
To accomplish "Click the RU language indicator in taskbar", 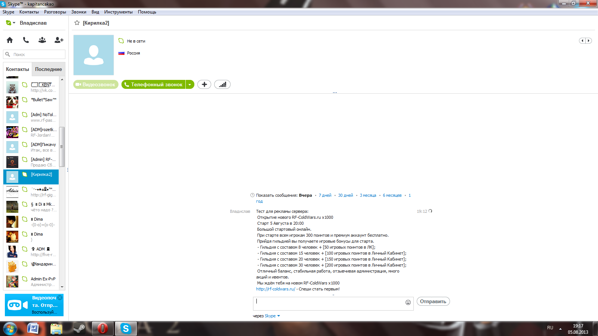I will (550, 328).
